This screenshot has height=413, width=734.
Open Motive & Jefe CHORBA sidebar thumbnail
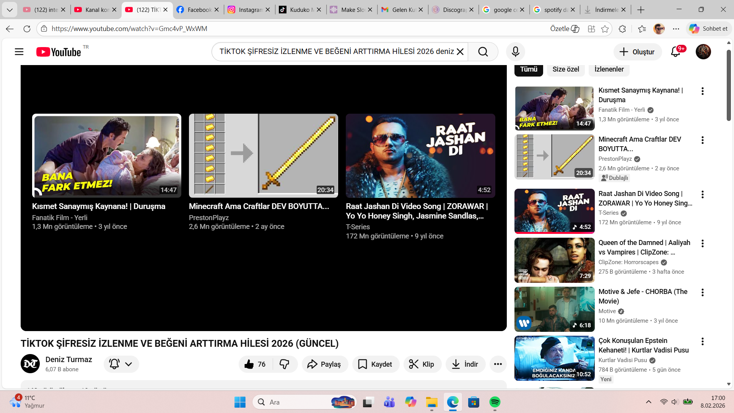point(554,309)
